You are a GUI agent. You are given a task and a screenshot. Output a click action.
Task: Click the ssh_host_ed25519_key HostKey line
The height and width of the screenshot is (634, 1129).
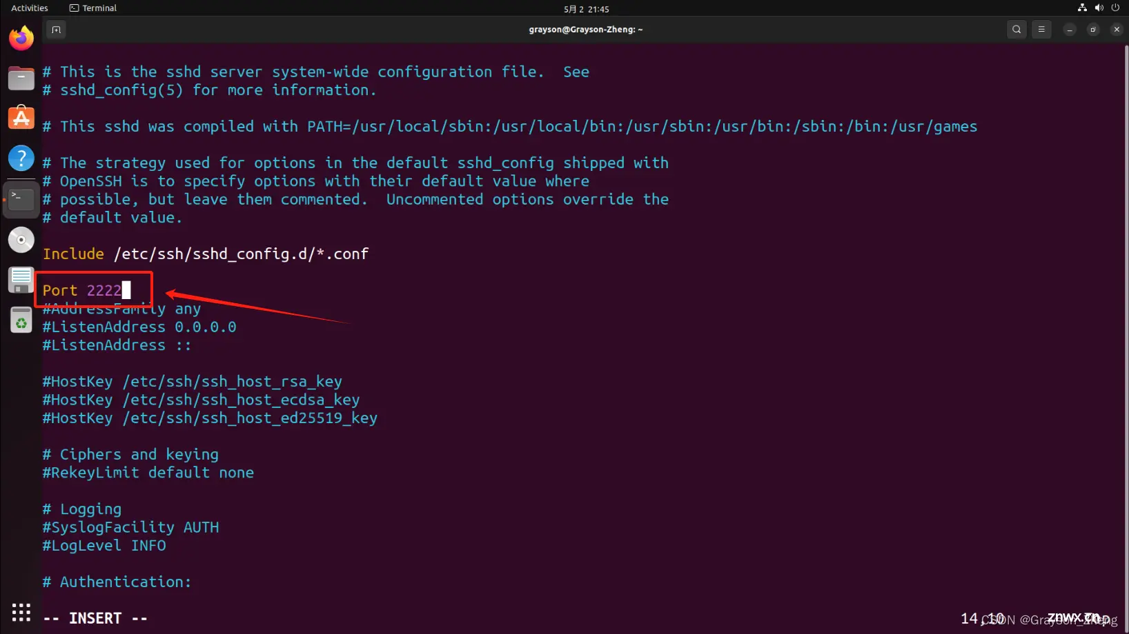(x=210, y=418)
